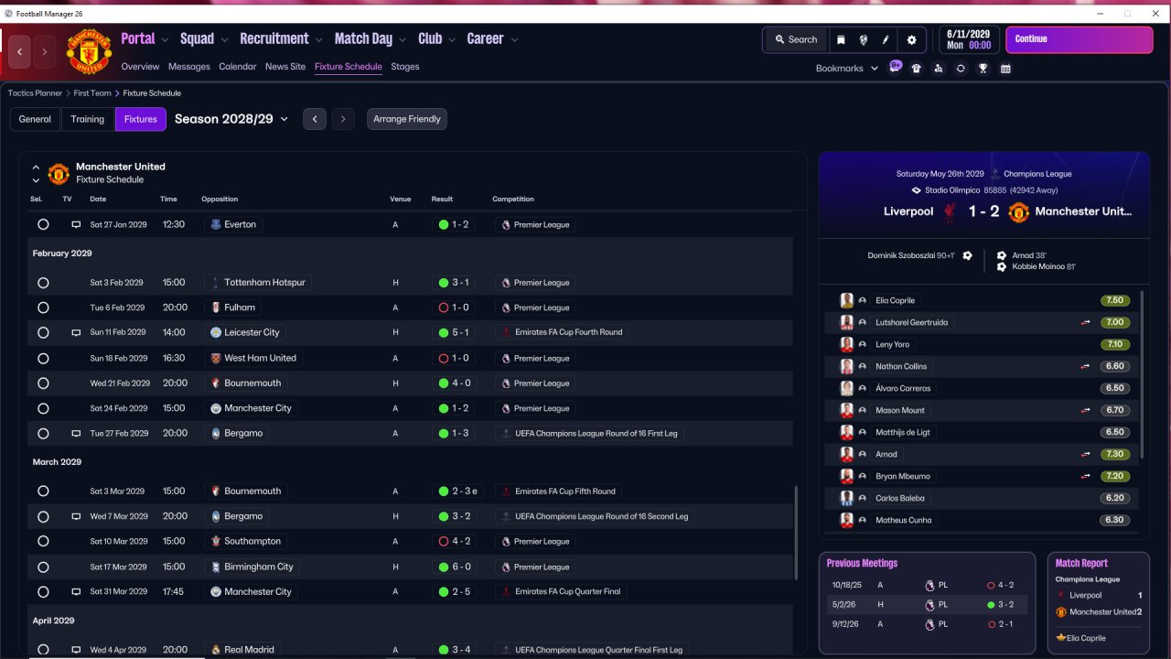Screen dimensions: 1171x659
Task: Click the Tottenham Hotspur badge in fixtures list
Action: [216, 283]
